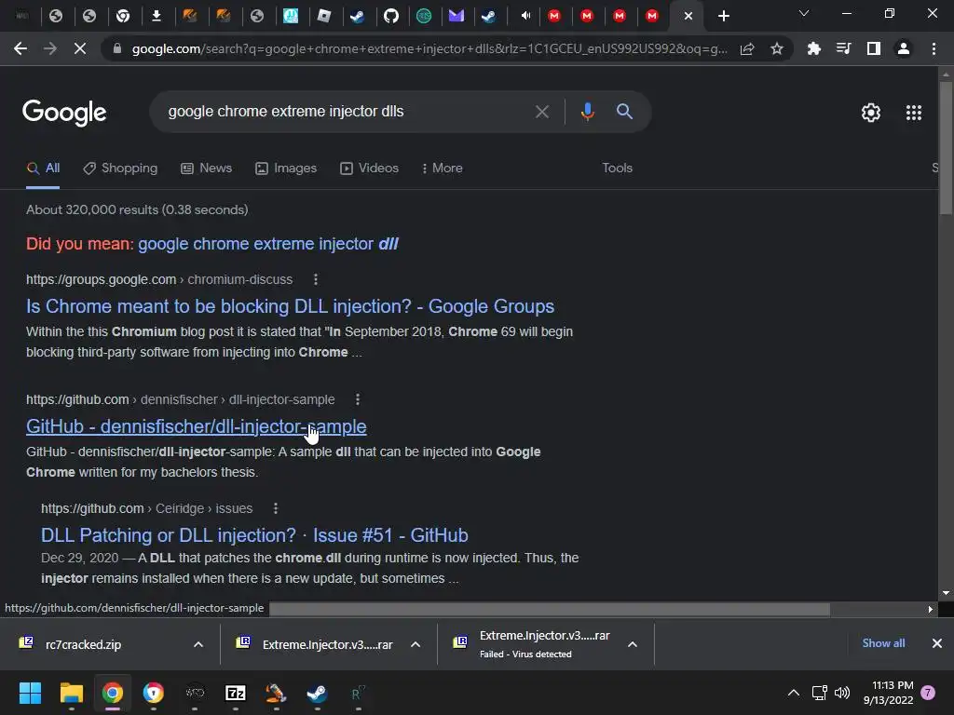Image resolution: width=954 pixels, height=715 pixels.
Task: Open the media control icon
Action: click(x=844, y=48)
